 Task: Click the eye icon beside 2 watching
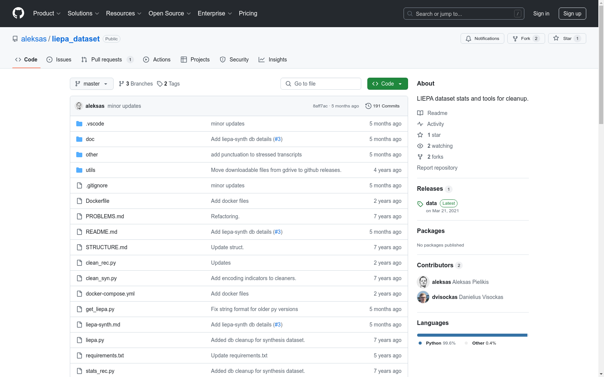[x=420, y=146]
